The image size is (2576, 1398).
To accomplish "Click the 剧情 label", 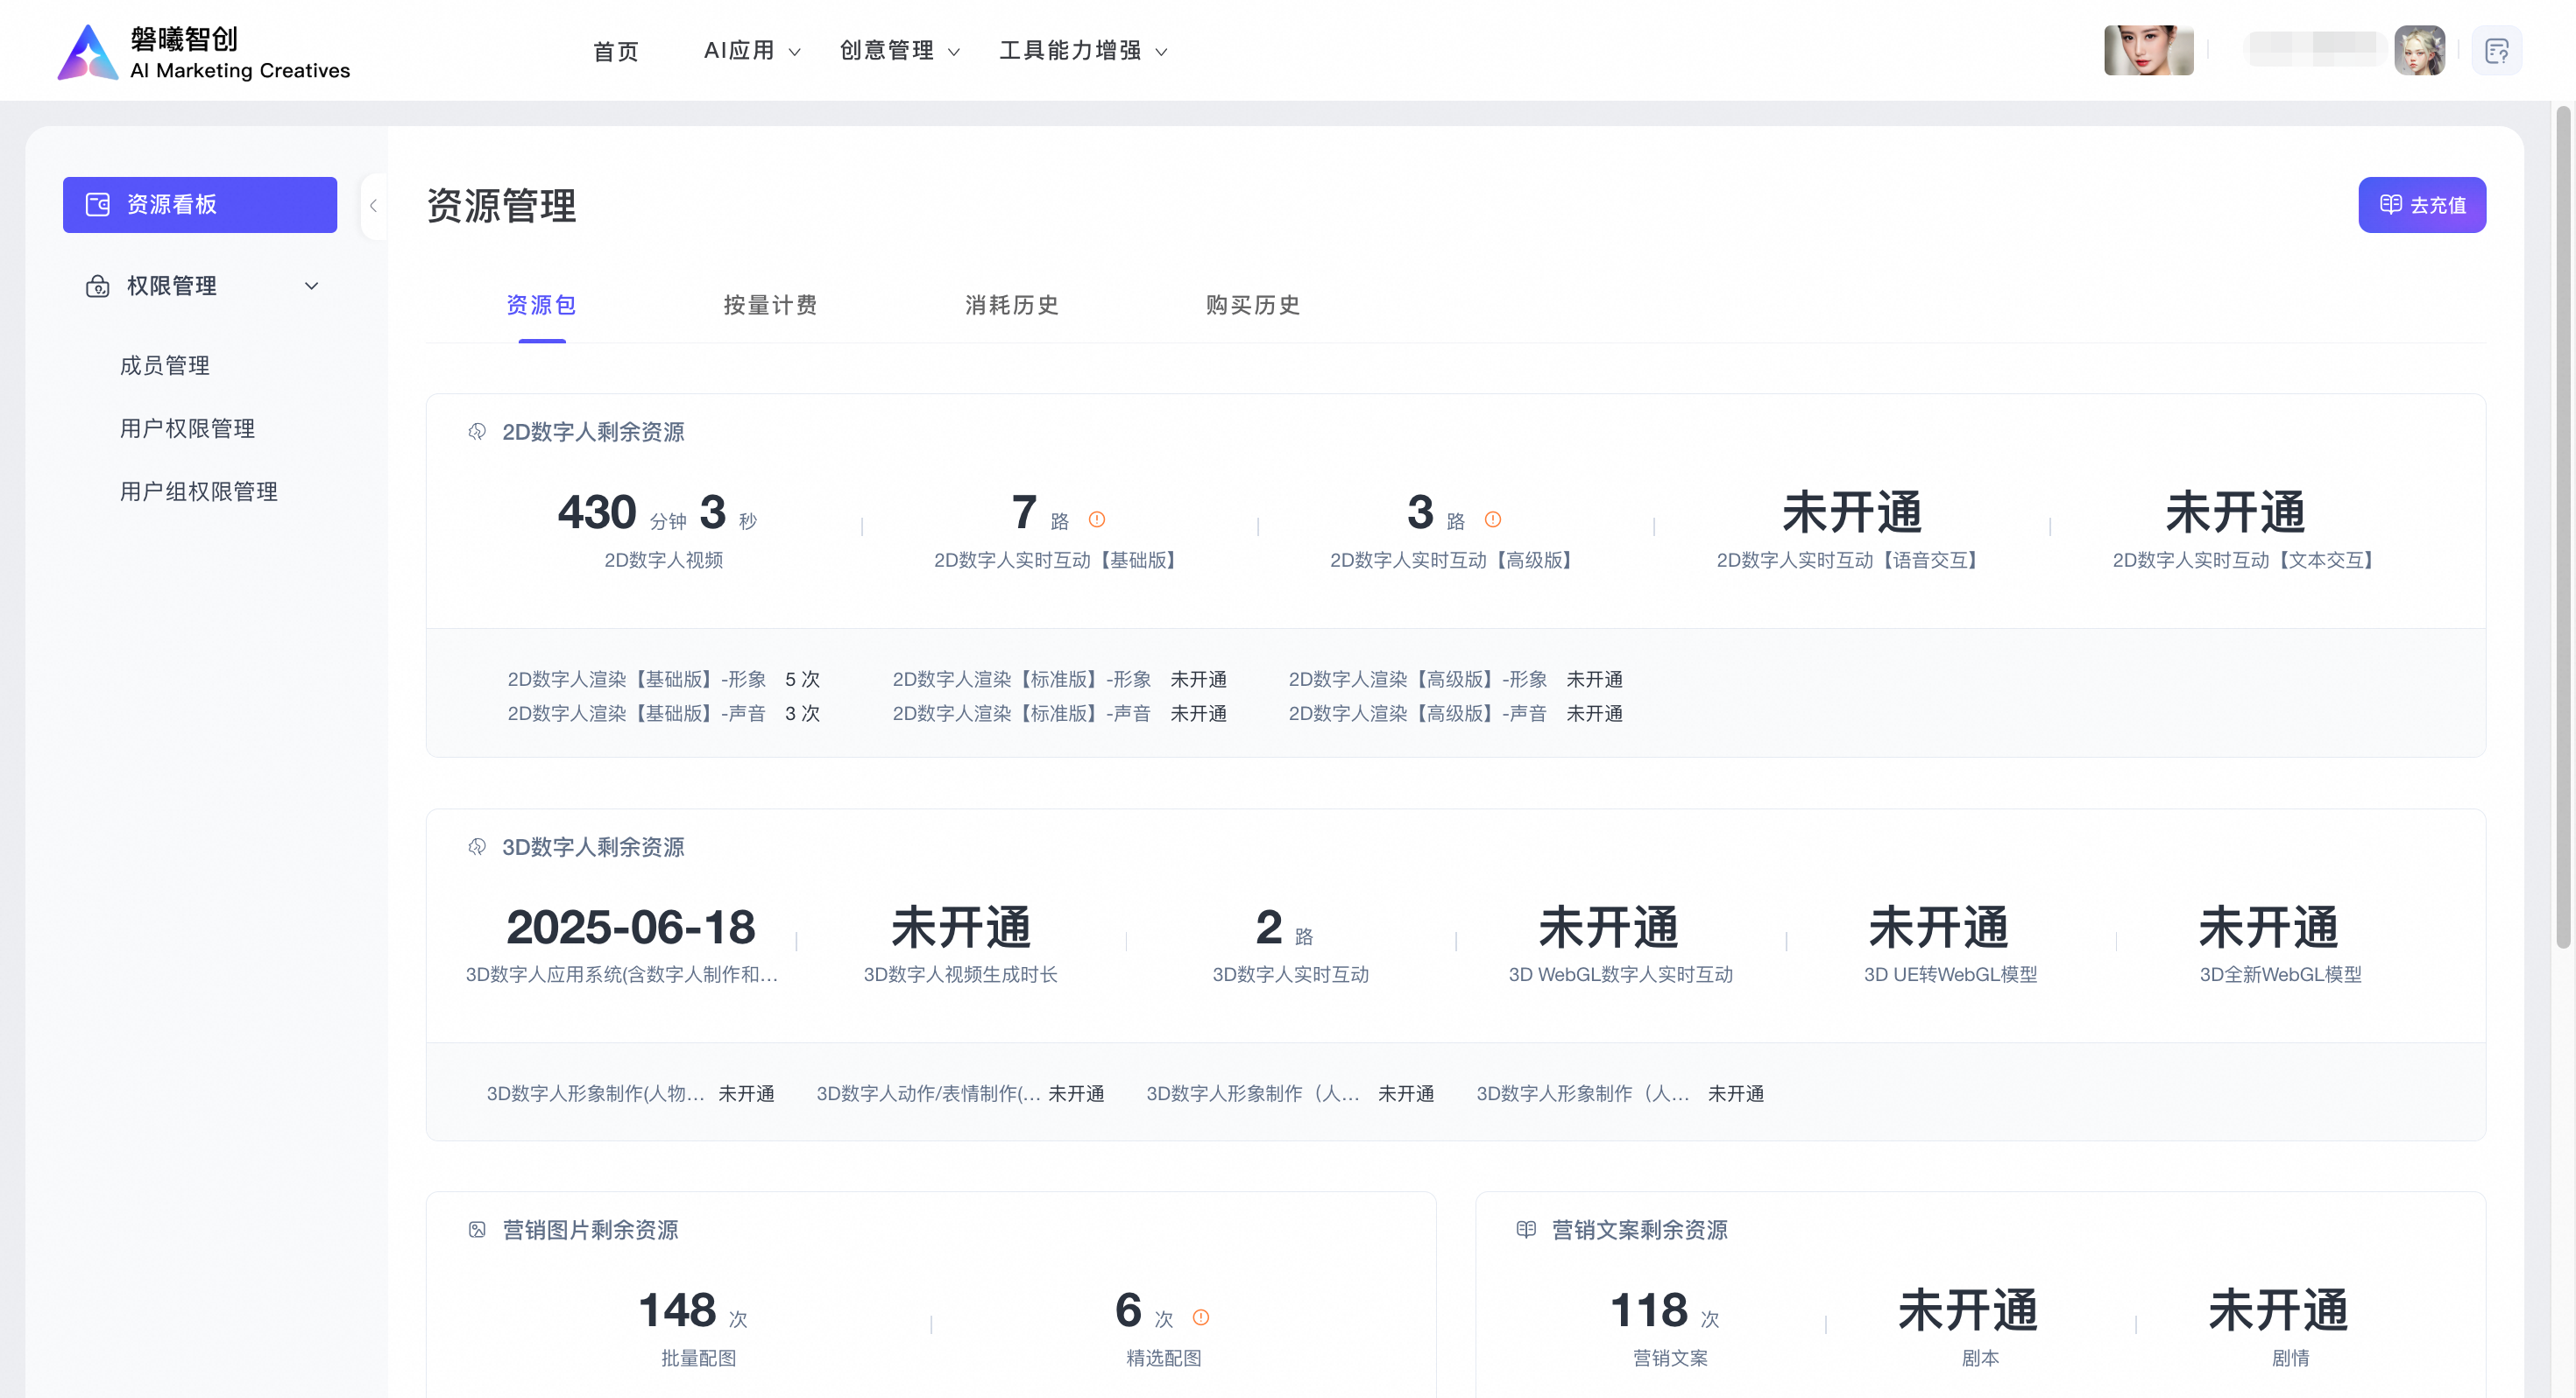I will click(2291, 1358).
